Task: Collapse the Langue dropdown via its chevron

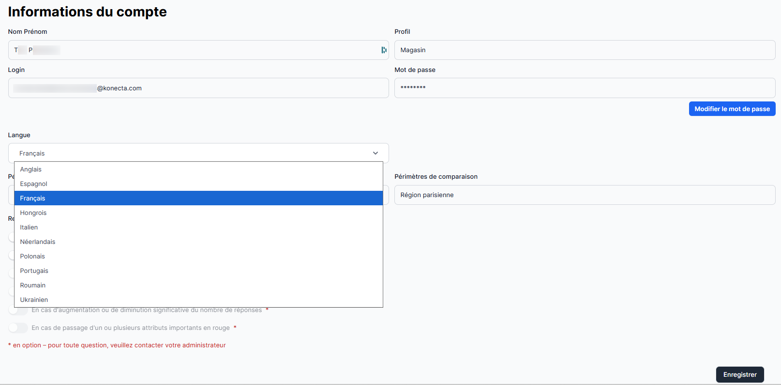Action: point(375,153)
